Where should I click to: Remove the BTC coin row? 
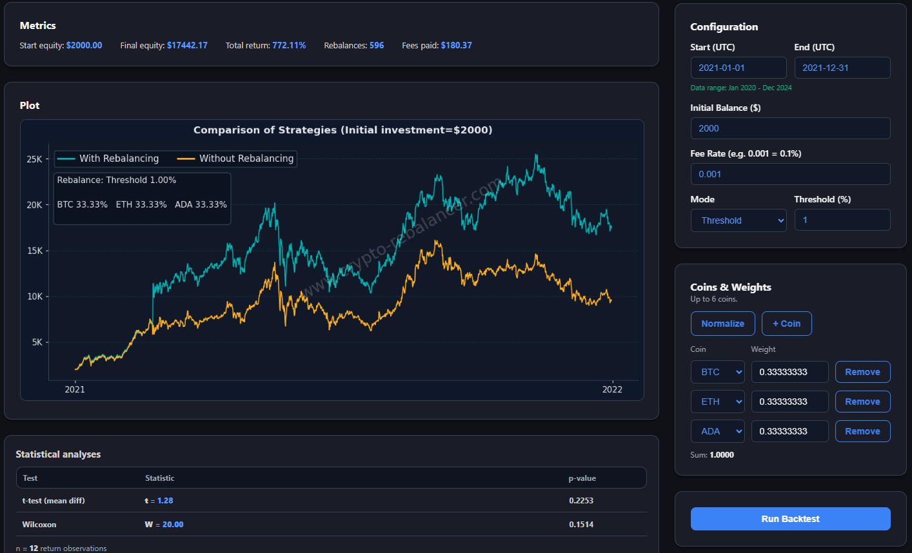pyautogui.click(x=862, y=372)
